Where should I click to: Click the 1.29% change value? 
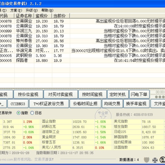coord(27,121)
